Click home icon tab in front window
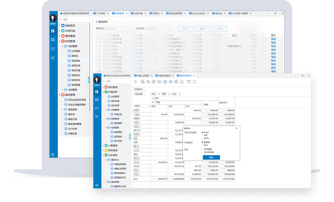The width and height of the screenshot is (334, 202). click(104, 76)
